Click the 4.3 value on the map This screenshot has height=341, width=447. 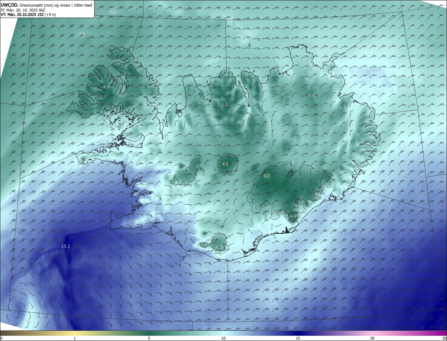266,176
